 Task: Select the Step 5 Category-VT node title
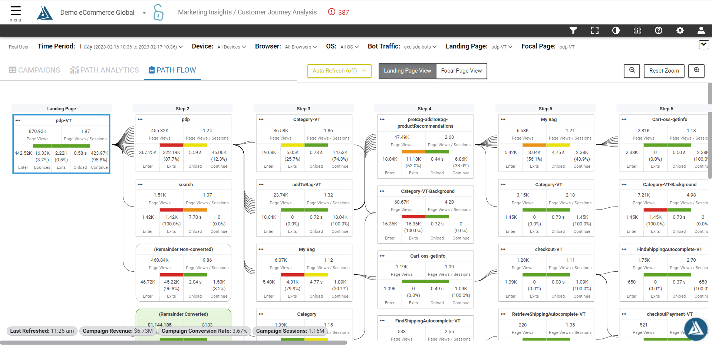[548, 184]
